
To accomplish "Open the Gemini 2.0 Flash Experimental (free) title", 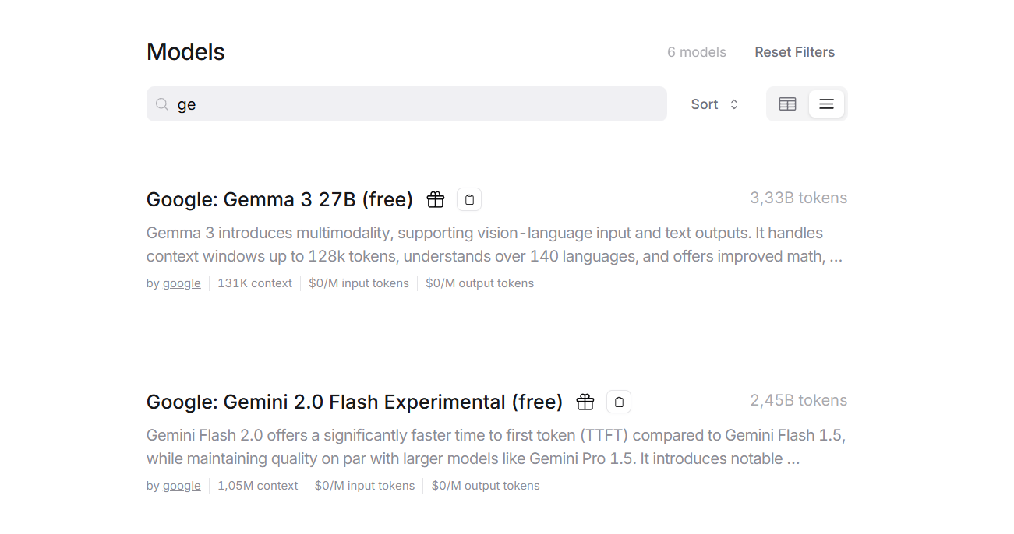I will click(354, 402).
